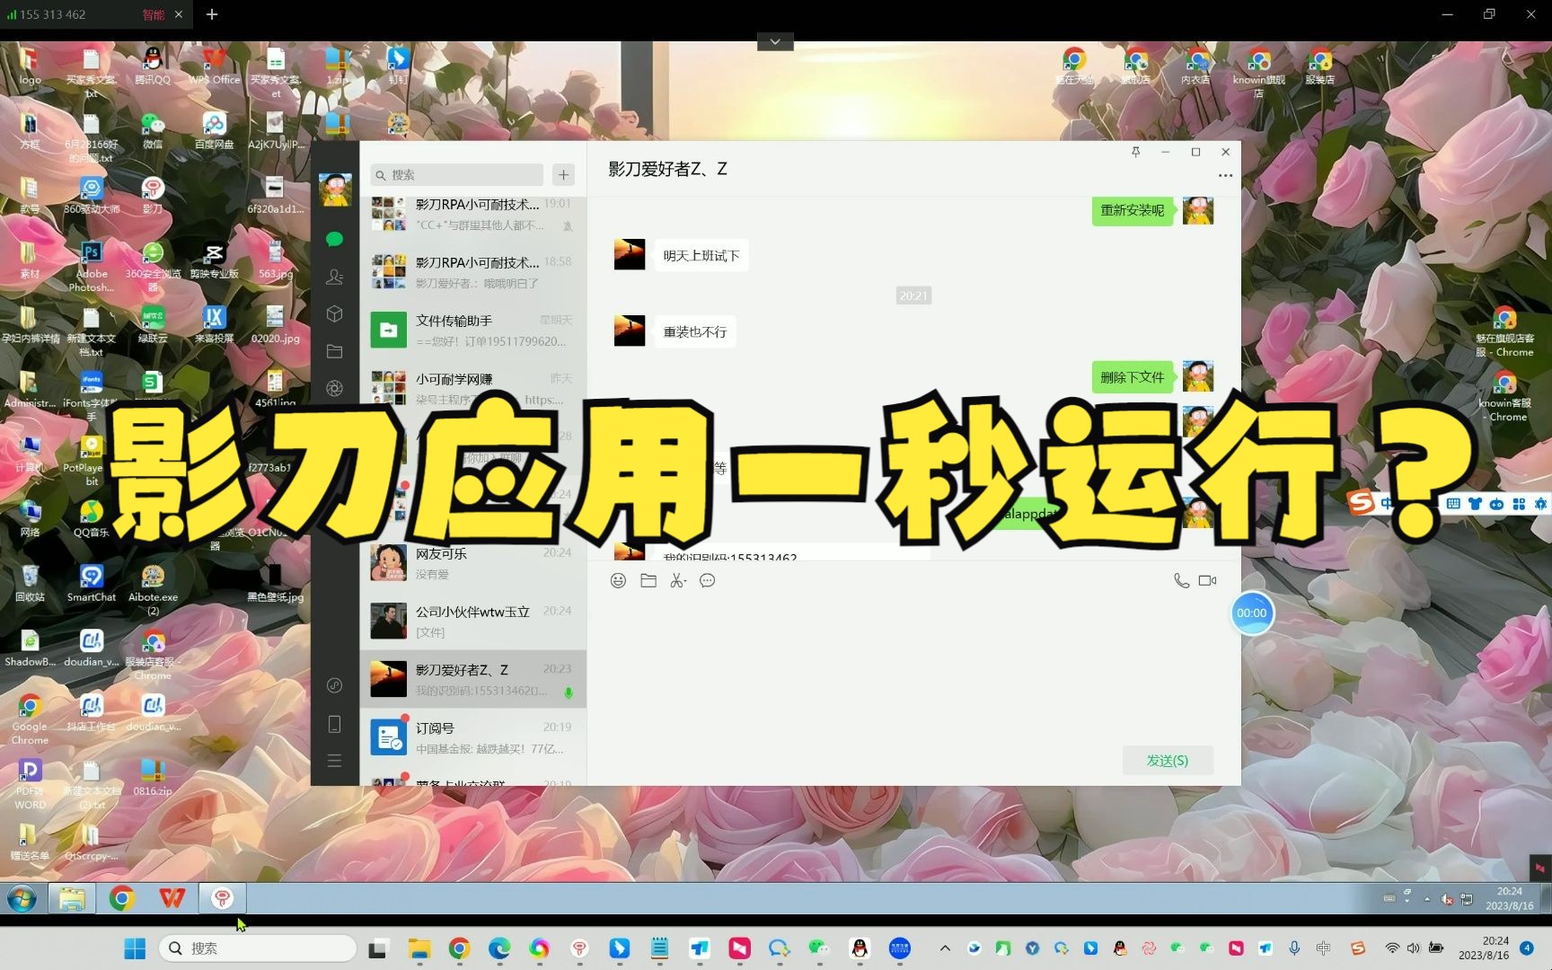Open the WeChat mini programs icon
Viewport: 1552px width, 970px height.
pos(334,685)
